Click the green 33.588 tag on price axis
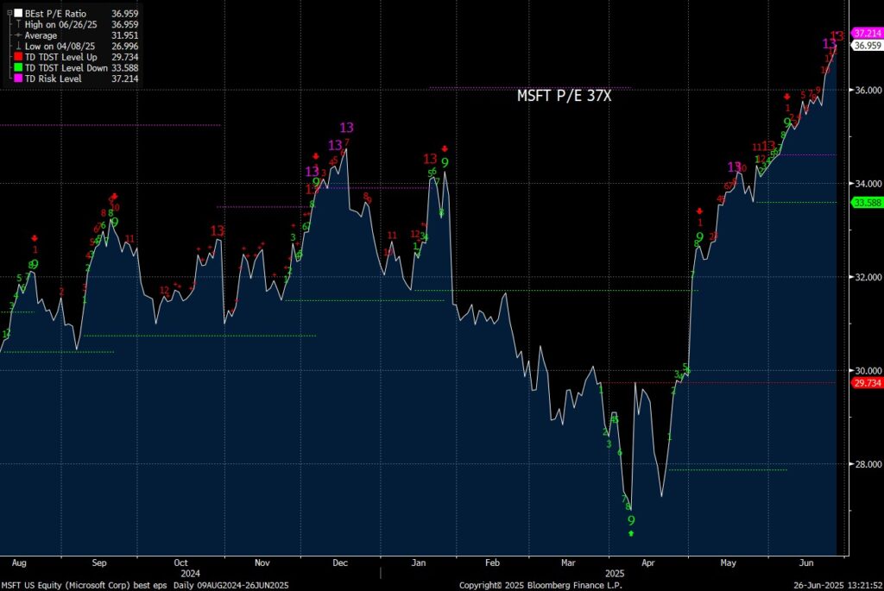The width and height of the screenshot is (884, 591). click(867, 203)
